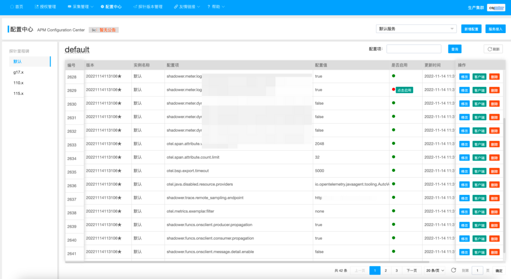Viewport: 511px width, 279px height.
Task: Click 点击启用 on row 2629
Action: pos(404,90)
